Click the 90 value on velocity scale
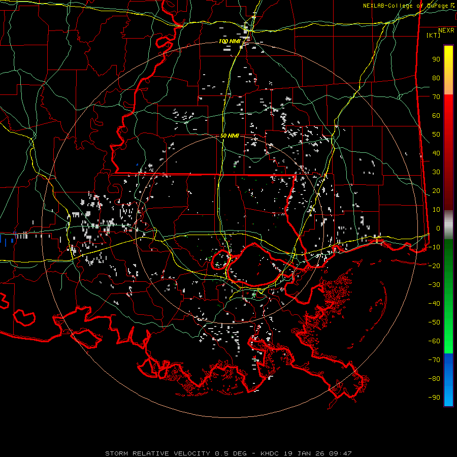 pos(436,59)
